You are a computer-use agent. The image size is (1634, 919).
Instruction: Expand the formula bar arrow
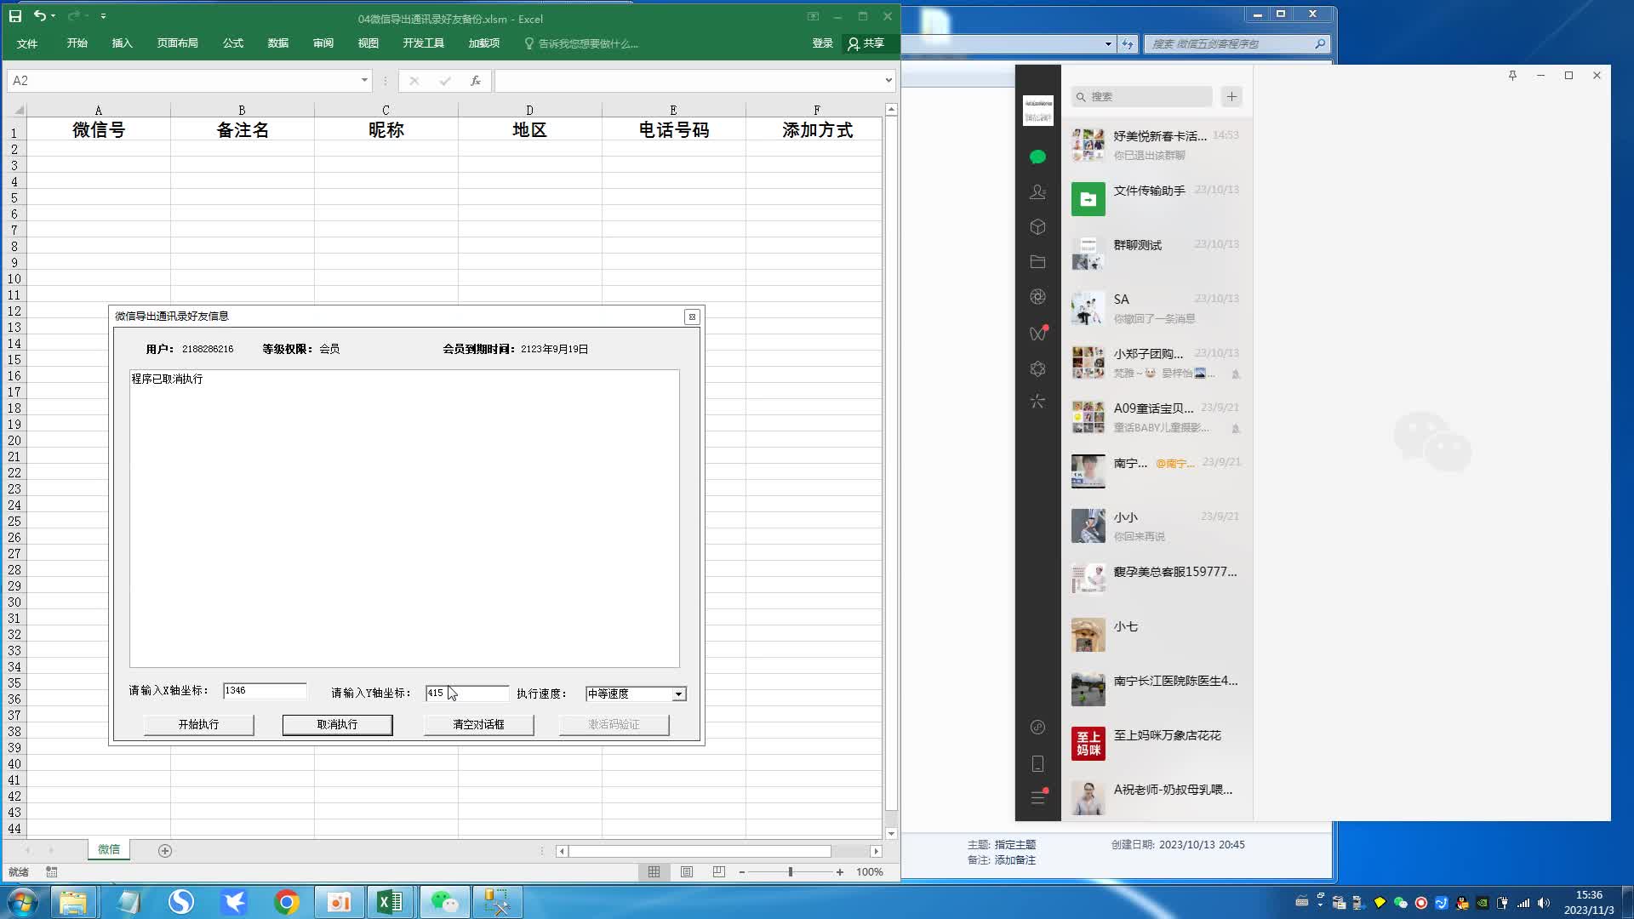point(888,81)
